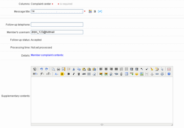The height and width of the screenshot is (128, 184).
Task: Click the bold B next to Message title
Action: (x=95, y=11)
